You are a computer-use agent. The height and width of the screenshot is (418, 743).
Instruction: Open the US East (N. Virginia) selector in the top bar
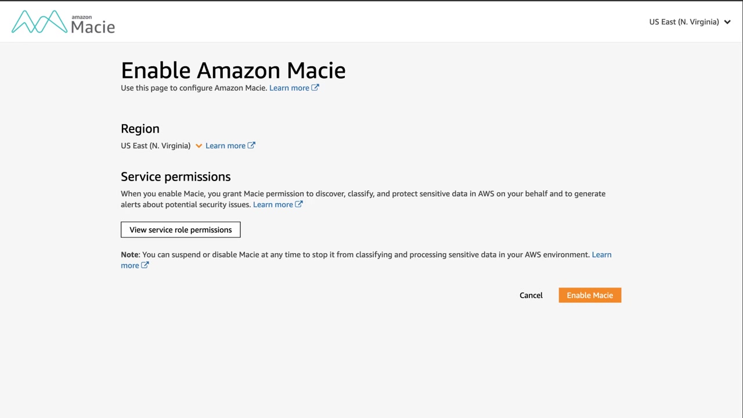[x=684, y=22]
